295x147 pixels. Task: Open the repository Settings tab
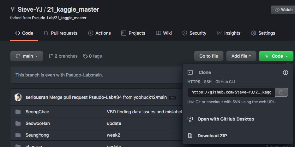click(x=263, y=33)
